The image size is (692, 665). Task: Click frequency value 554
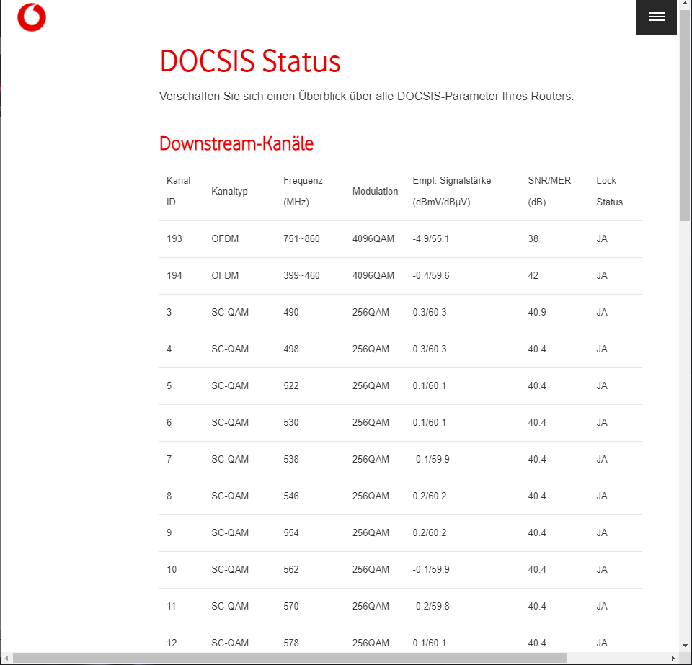290,532
